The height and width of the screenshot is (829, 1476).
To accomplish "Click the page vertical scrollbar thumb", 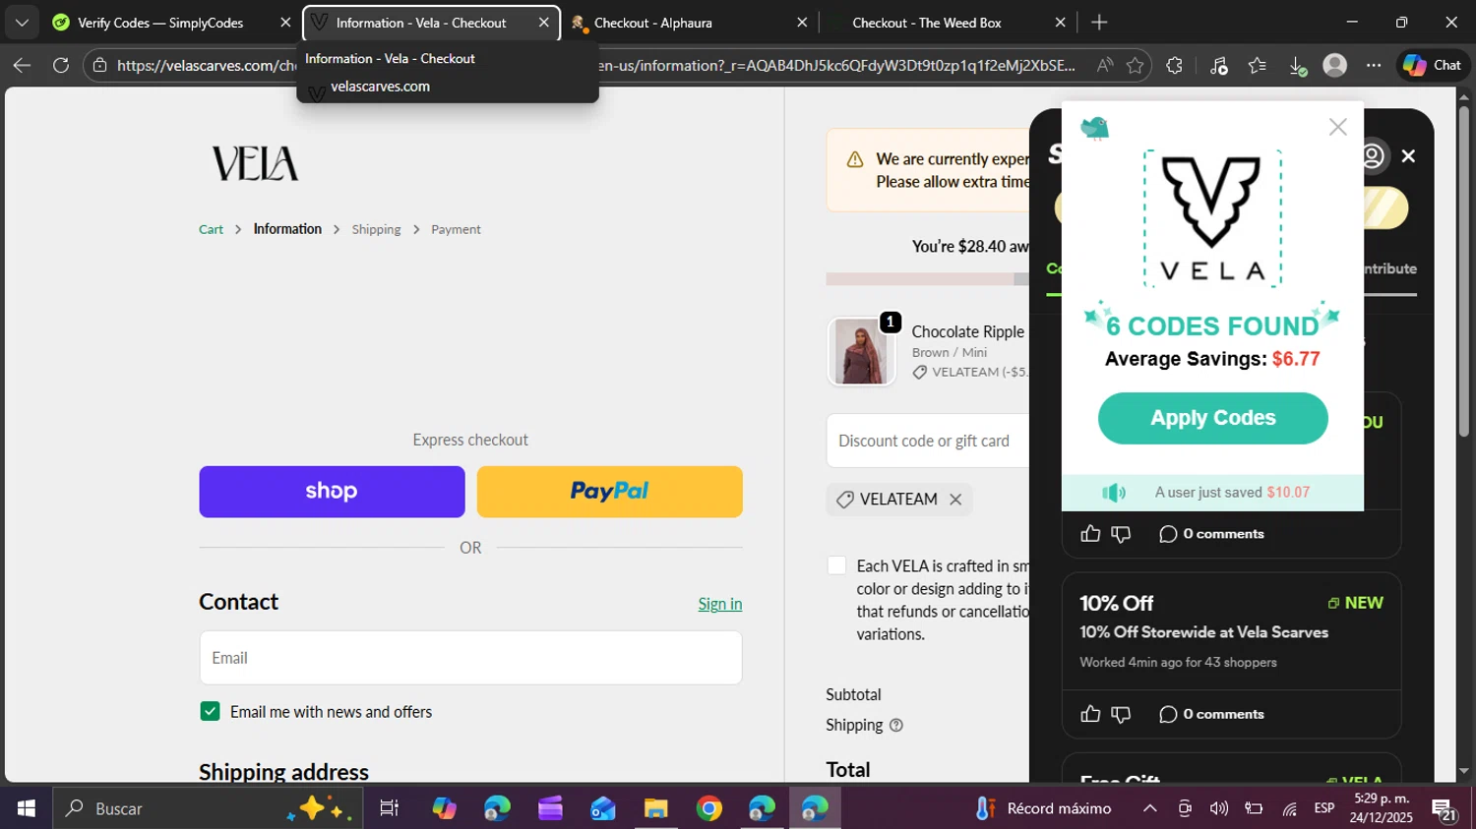I will click(x=1463, y=270).
